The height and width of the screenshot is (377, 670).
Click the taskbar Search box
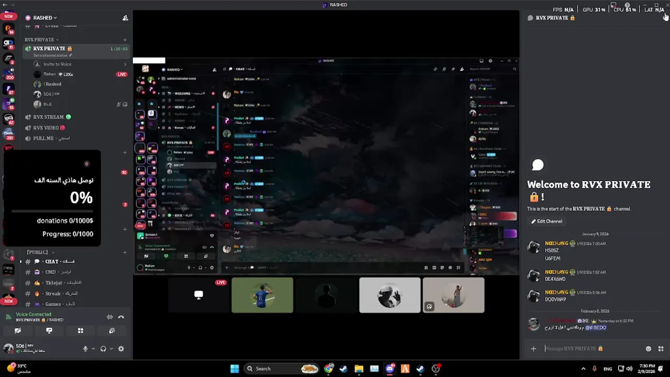282,369
